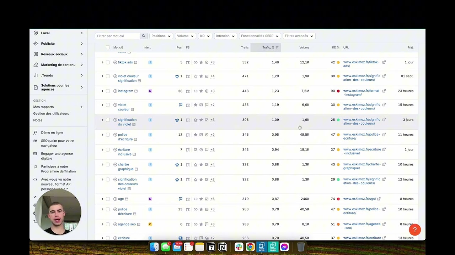This screenshot has height=255, width=455.
Task: Open www.eskimoz.fr/ugc/ URL link
Action: click(x=359, y=199)
